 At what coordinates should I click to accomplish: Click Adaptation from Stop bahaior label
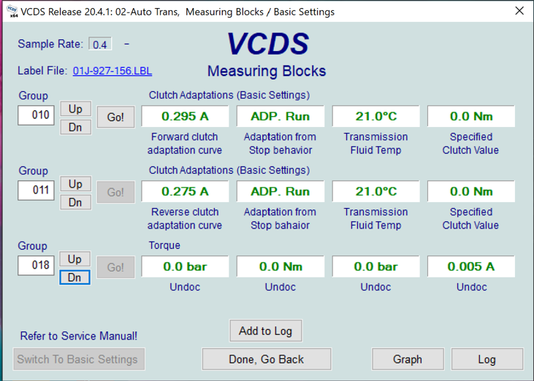click(280, 219)
